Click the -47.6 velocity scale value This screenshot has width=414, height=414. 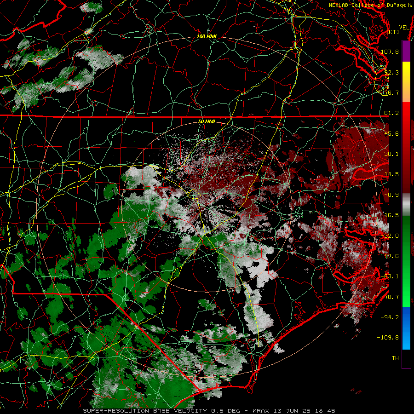[390, 256]
